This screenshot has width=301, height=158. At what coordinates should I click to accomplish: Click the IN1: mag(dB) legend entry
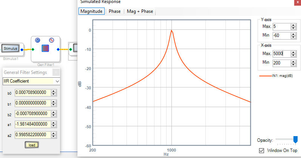click(276, 76)
